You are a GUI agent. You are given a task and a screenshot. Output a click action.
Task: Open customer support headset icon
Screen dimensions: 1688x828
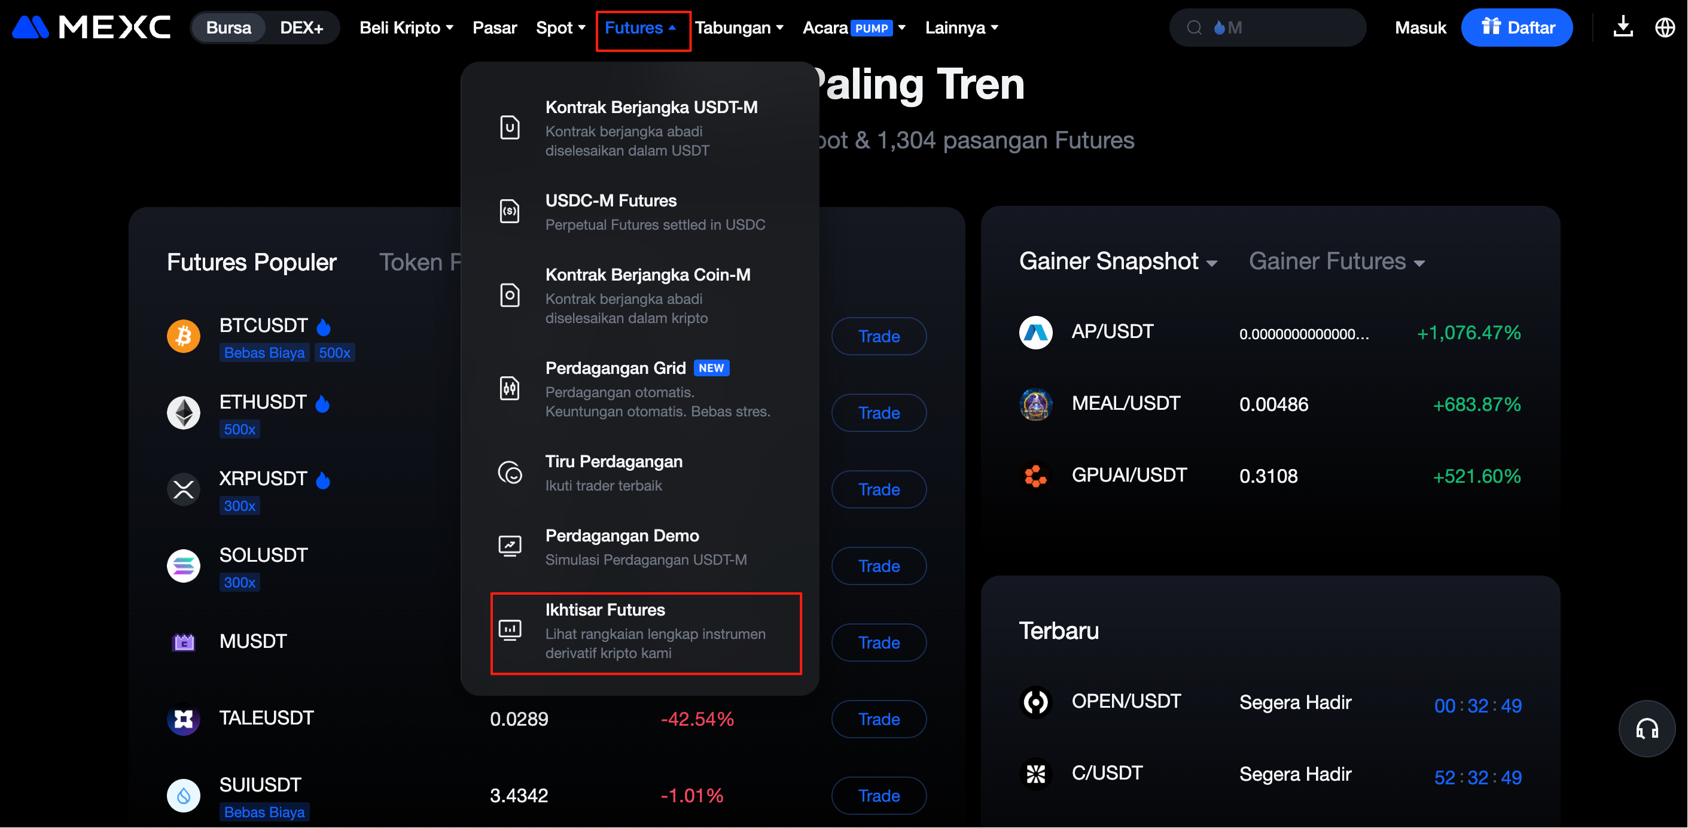1646,728
